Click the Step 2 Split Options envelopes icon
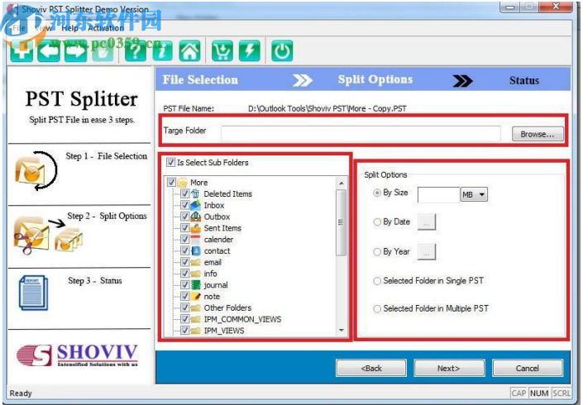 pos(48,236)
